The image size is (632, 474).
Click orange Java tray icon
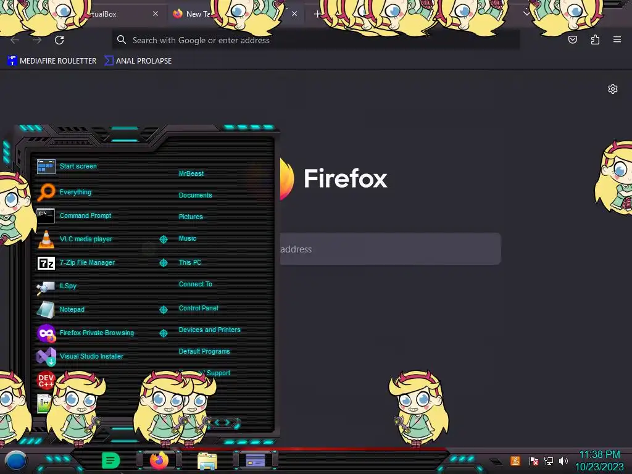click(515, 460)
